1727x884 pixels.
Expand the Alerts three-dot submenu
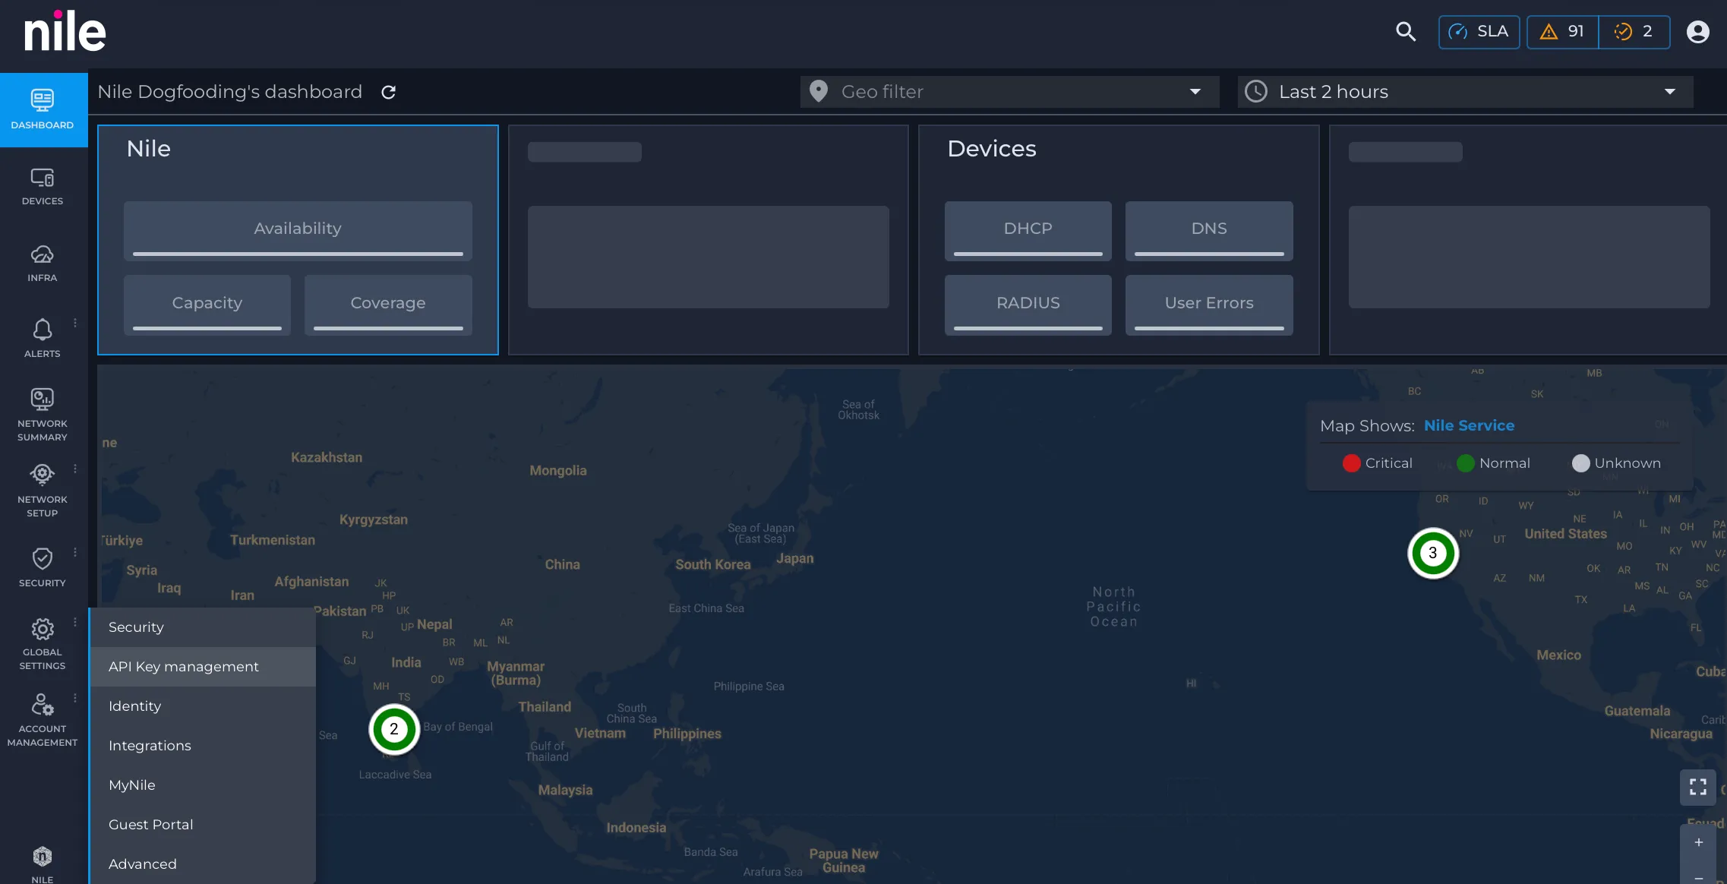(75, 324)
